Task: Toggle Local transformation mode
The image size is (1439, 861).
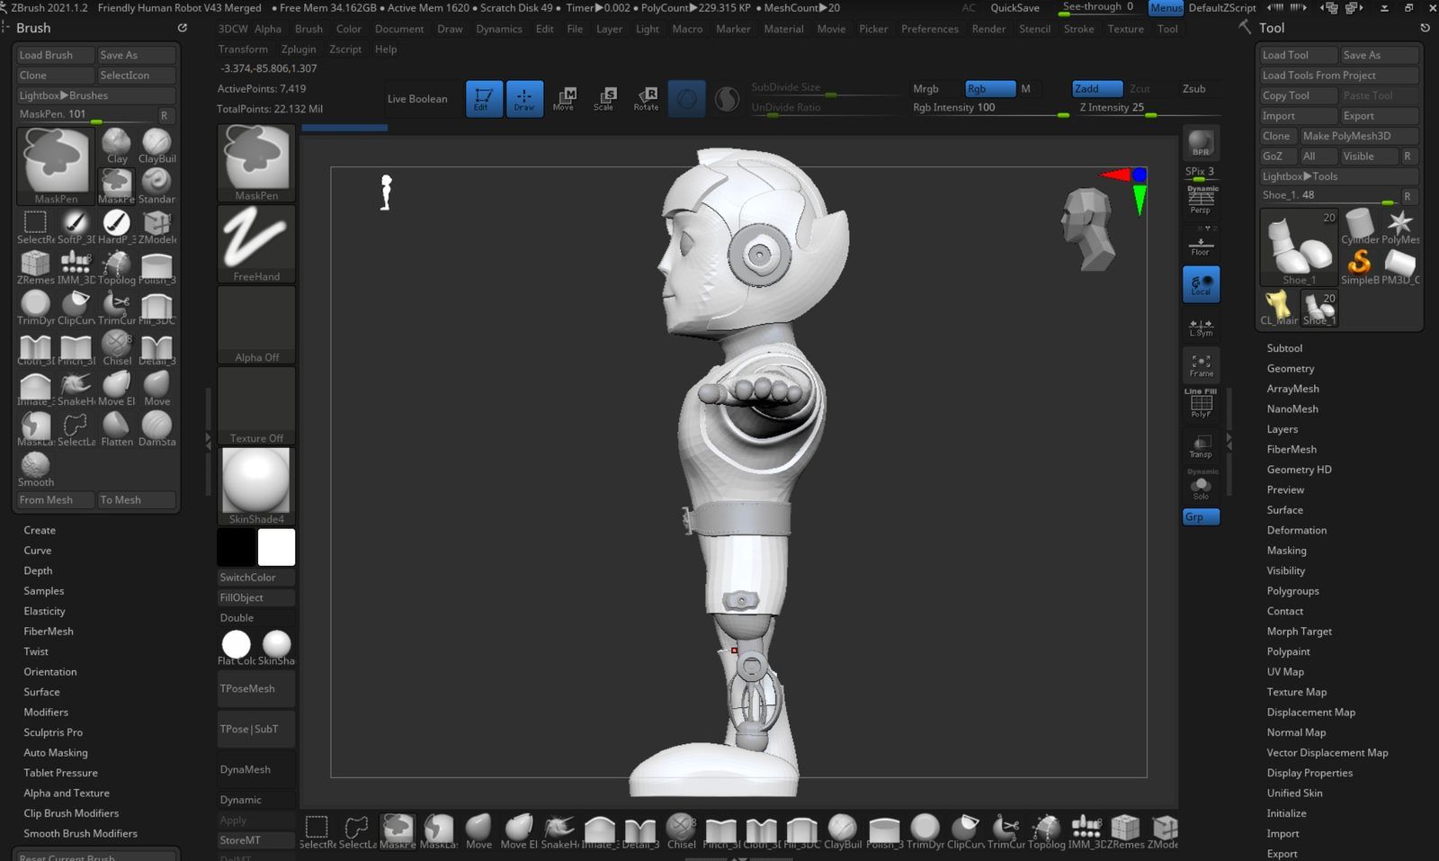Action: [1201, 283]
